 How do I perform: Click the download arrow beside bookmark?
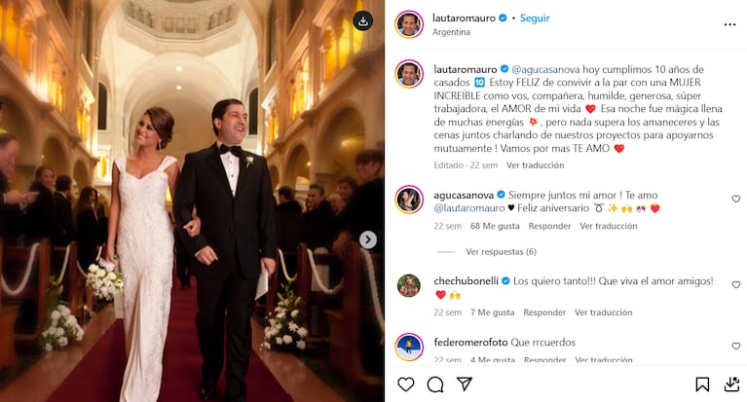click(730, 384)
